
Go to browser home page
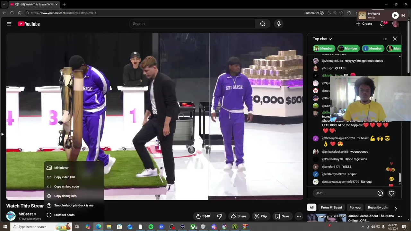[20, 13]
